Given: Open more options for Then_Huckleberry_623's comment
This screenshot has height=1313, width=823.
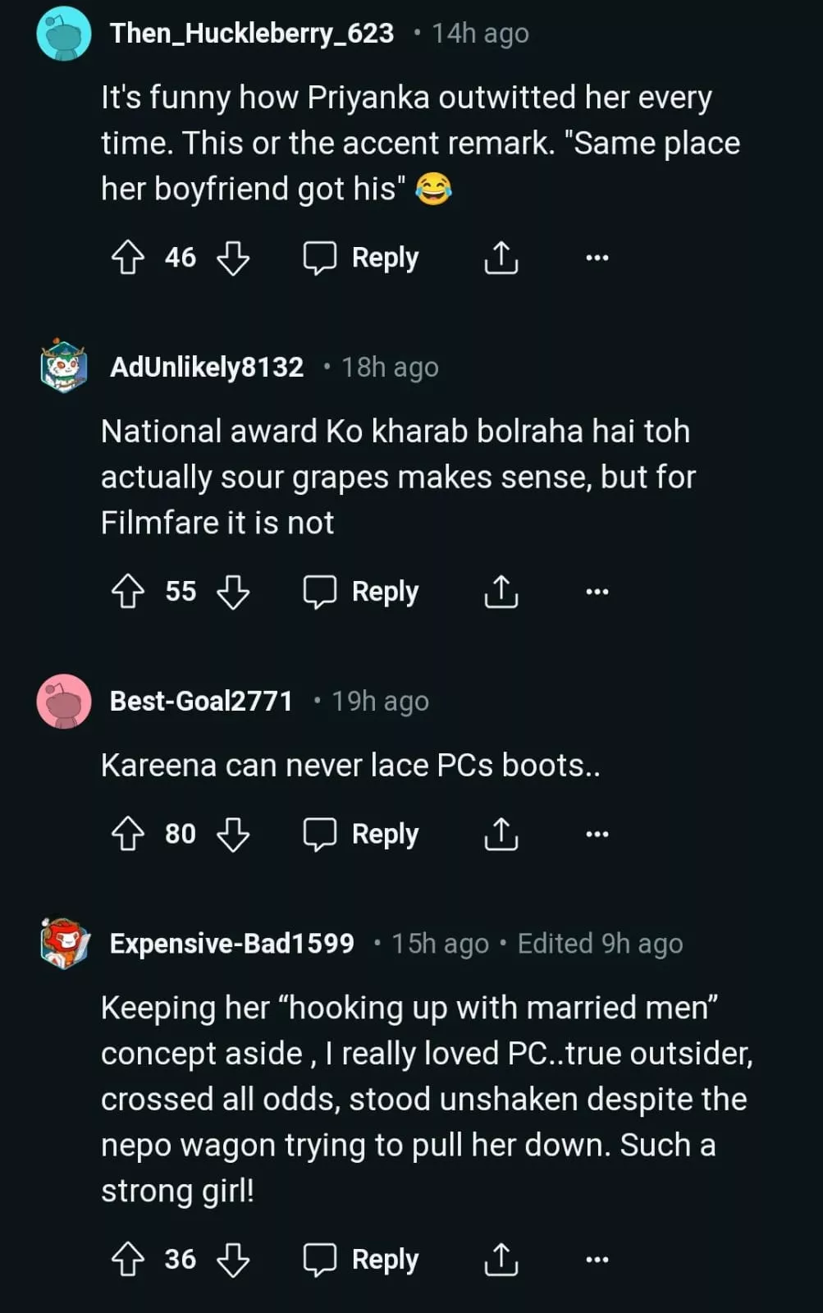Looking at the screenshot, I should [x=597, y=258].
